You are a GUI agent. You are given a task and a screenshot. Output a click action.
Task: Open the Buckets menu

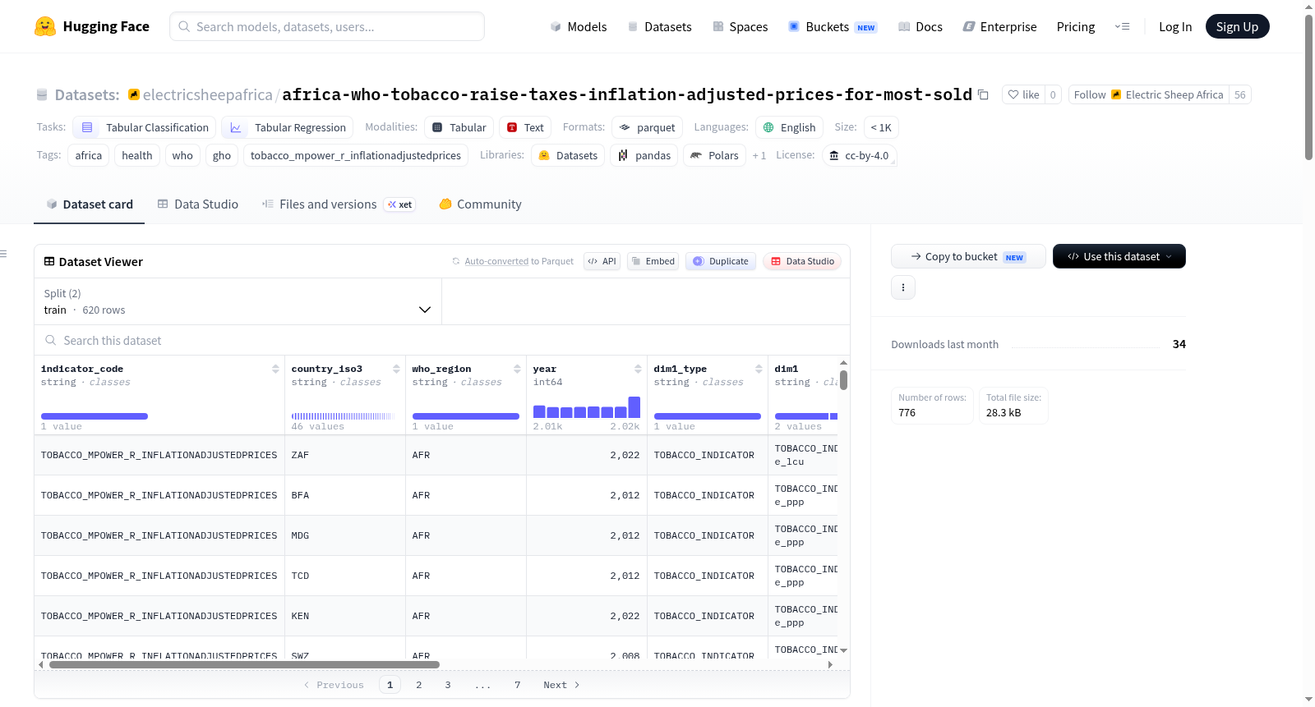(x=833, y=26)
